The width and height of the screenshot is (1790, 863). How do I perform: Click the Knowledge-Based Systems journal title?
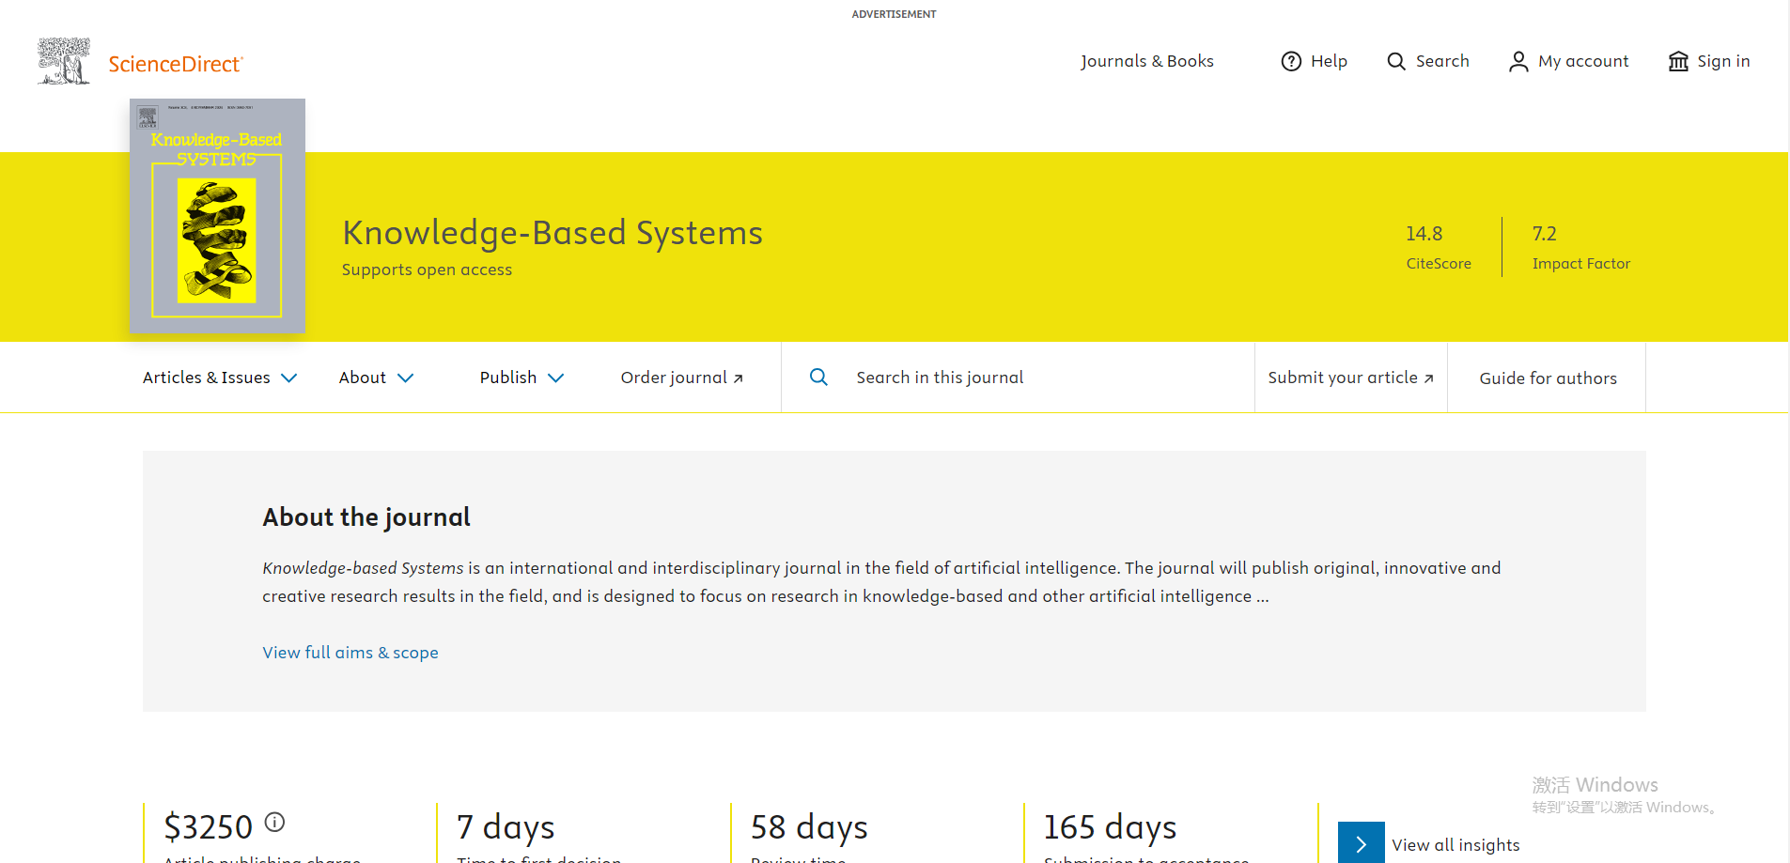(553, 232)
